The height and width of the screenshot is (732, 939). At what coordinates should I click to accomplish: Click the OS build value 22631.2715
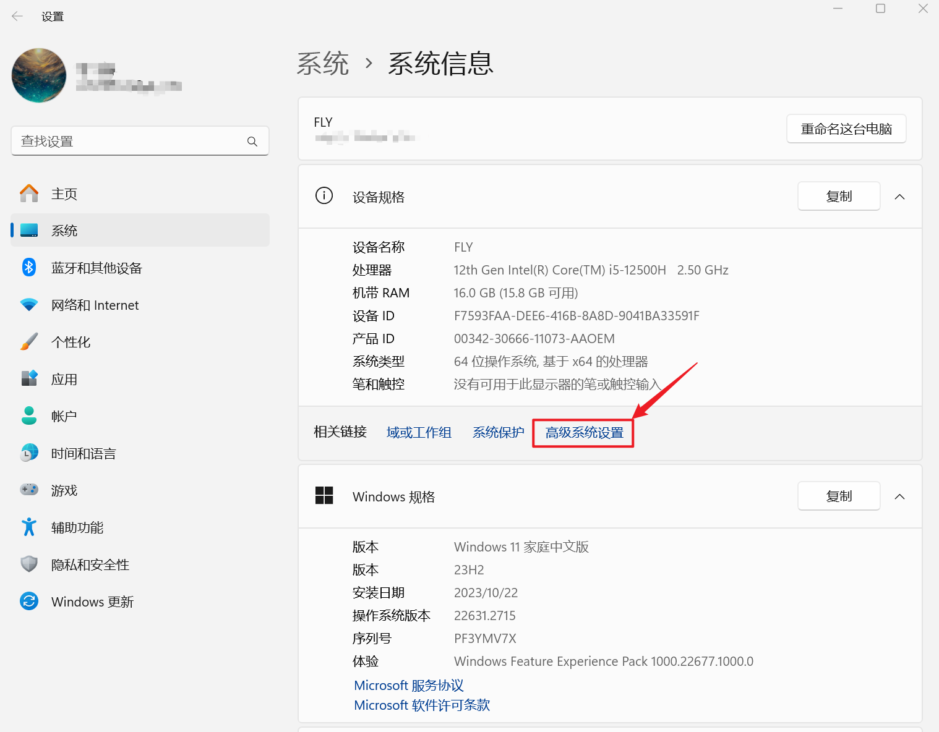485,616
